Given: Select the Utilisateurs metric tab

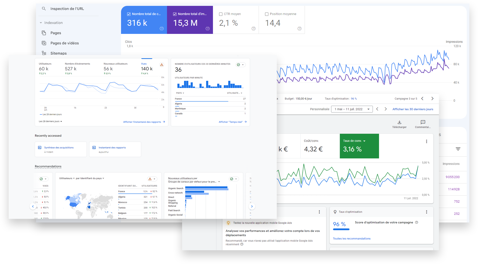Looking at the screenshot, I should click(x=45, y=68).
